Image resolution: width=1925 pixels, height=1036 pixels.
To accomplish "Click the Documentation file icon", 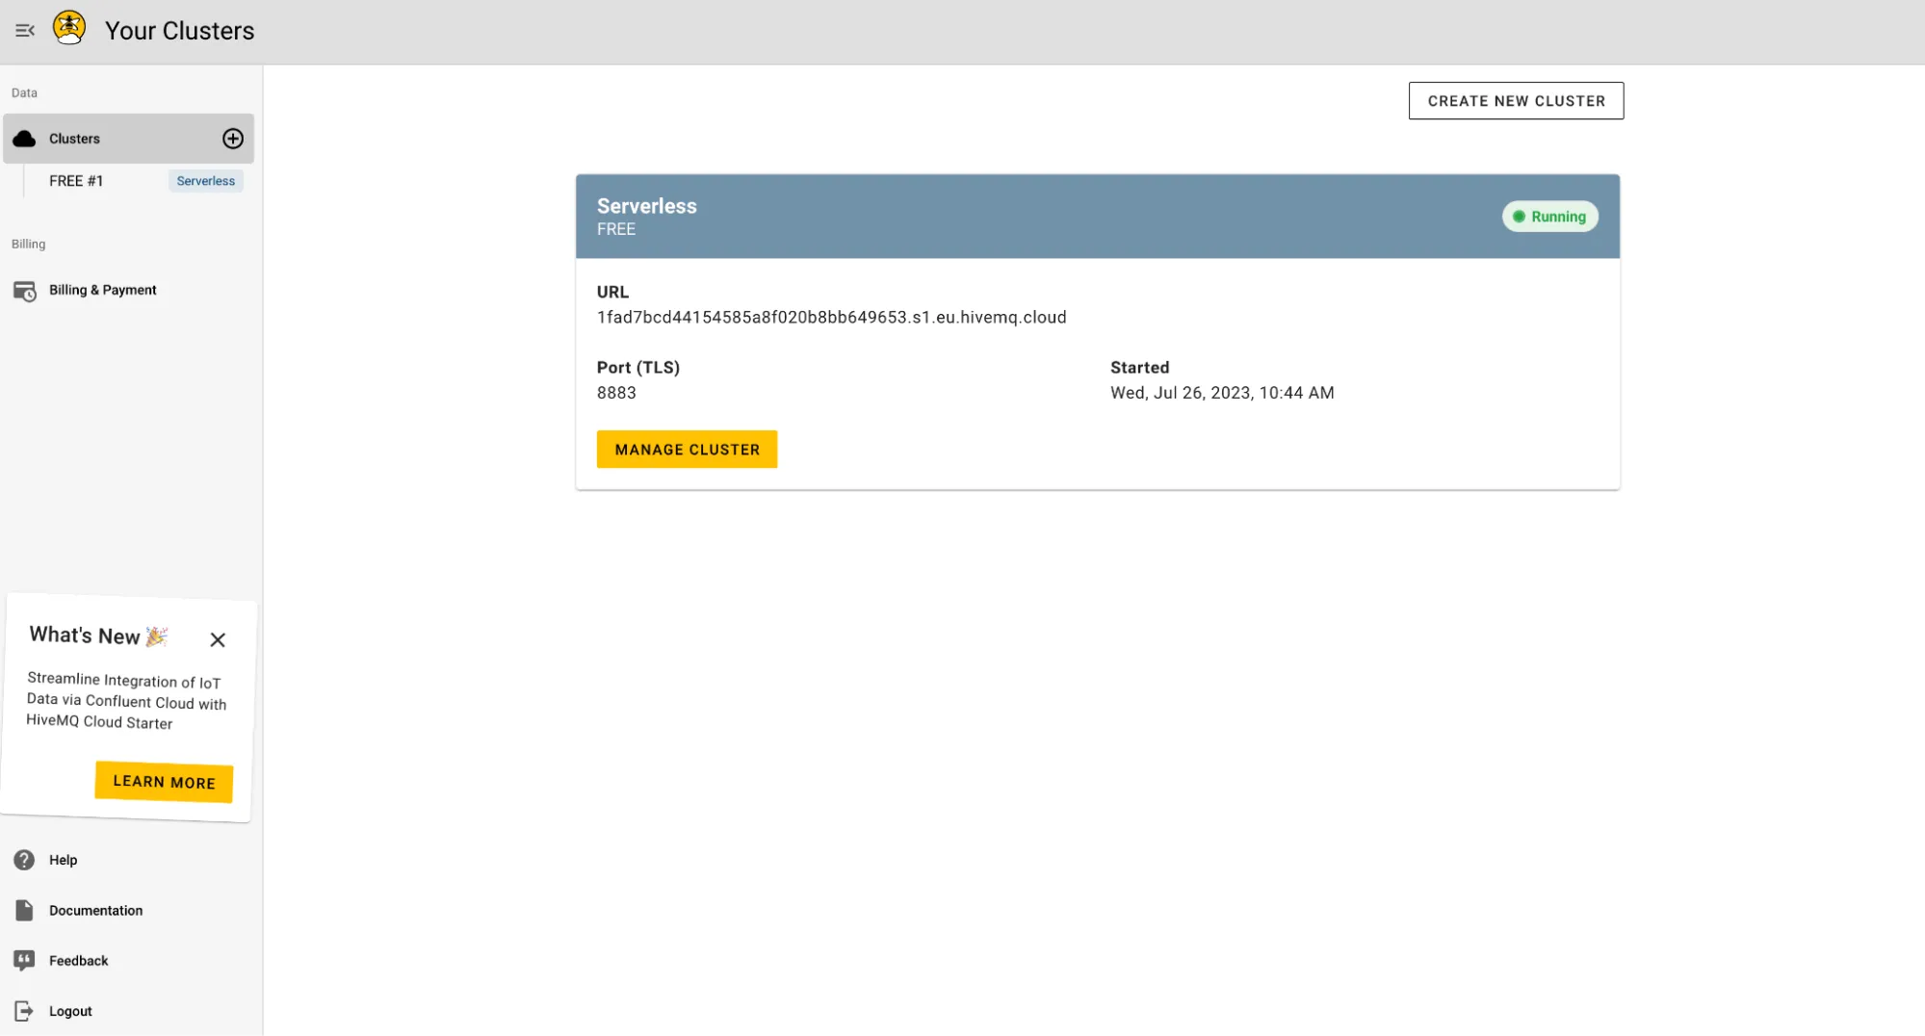I will coord(24,910).
